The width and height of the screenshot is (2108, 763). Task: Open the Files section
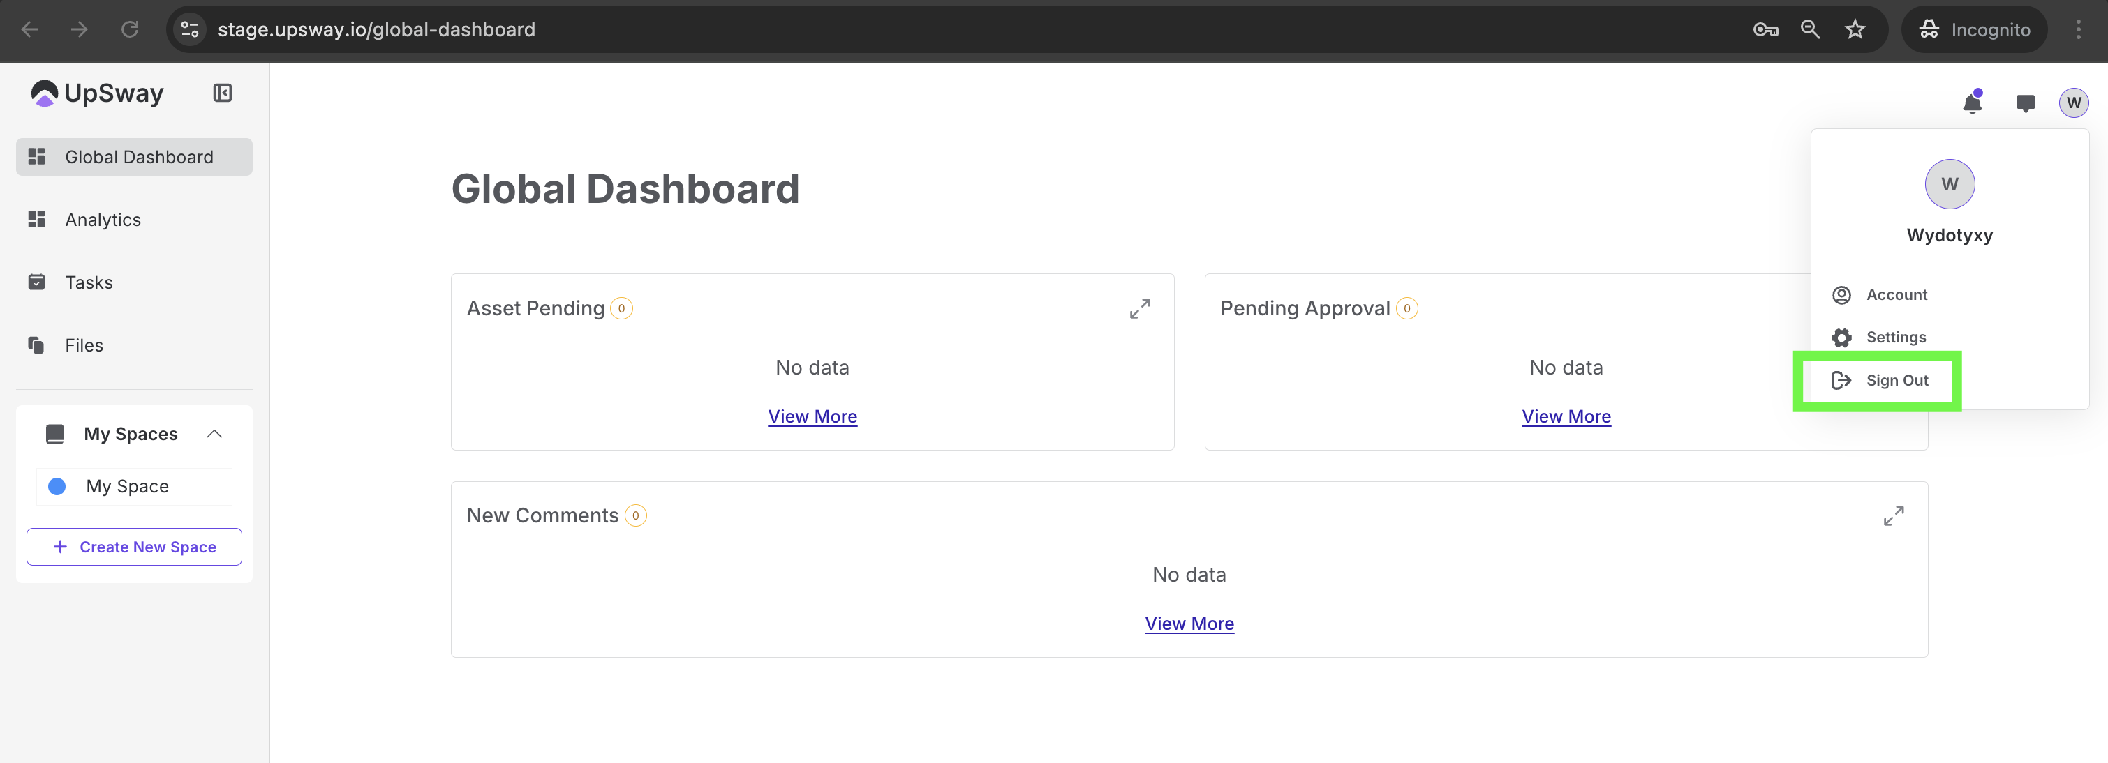point(84,345)
